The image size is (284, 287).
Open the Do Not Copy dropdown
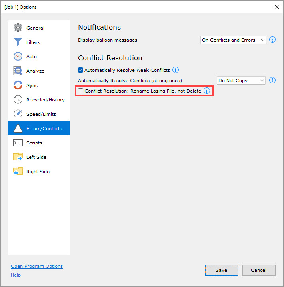click(x=241, y=81)
